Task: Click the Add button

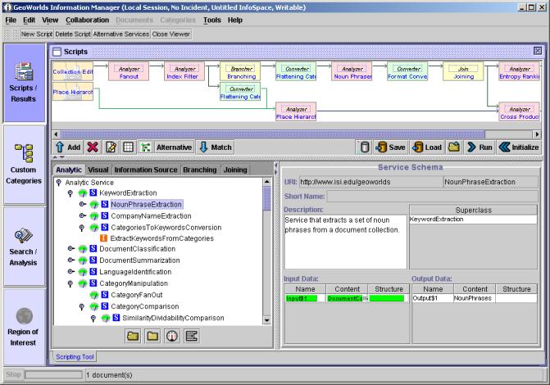Action: [x=68, y=147]
